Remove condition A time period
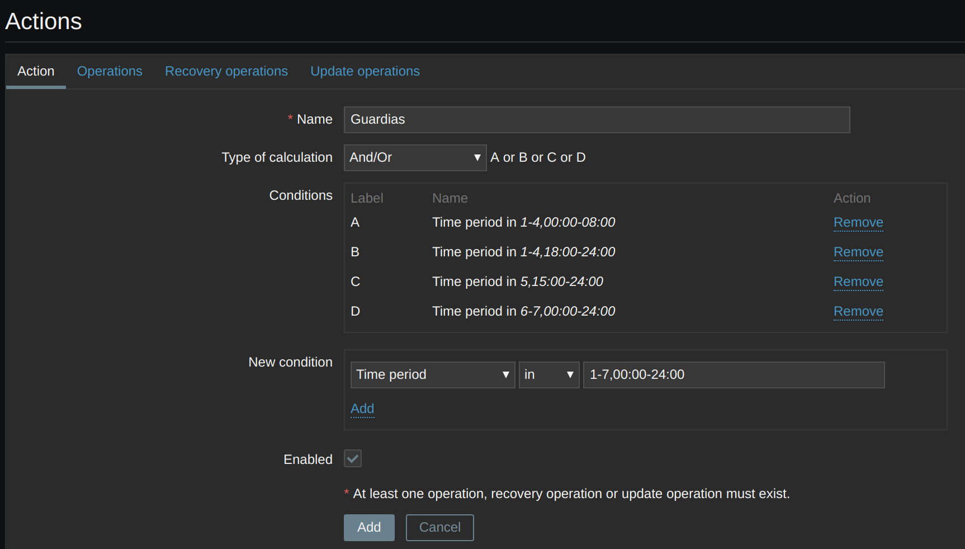The width and height of the screenshot is (965, 549). tap(858, 223)
